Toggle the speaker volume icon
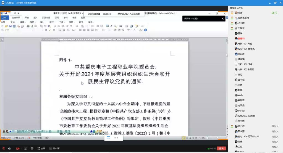Screen dimensions: 283x153 point(9,149)
